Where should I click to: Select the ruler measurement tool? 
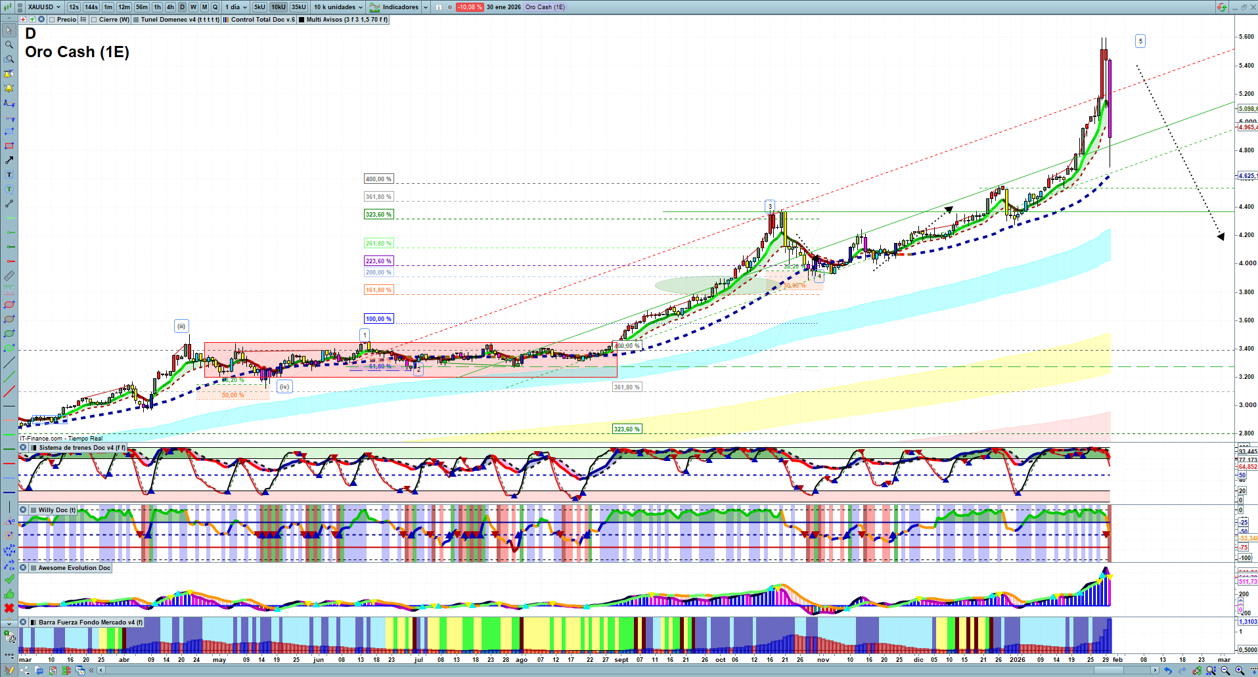coord(9,276)
